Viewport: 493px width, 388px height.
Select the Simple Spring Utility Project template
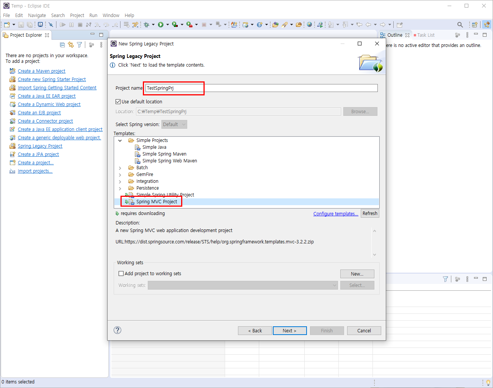click(165, 195)
